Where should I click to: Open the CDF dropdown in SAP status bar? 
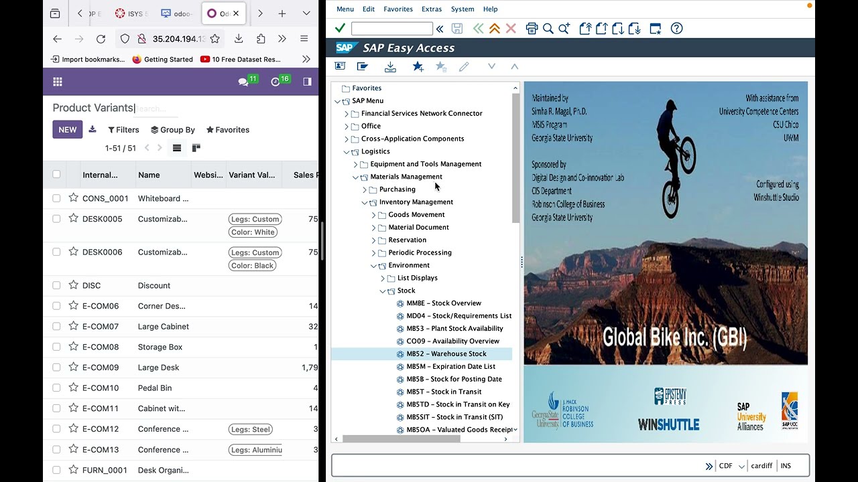point(741,466)
